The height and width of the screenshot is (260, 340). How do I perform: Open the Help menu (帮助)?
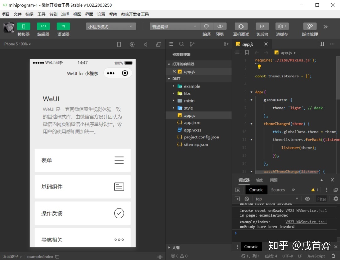point(113,14)
